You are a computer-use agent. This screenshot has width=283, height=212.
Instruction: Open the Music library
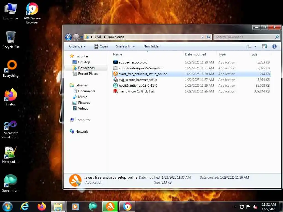pos(82,97)
